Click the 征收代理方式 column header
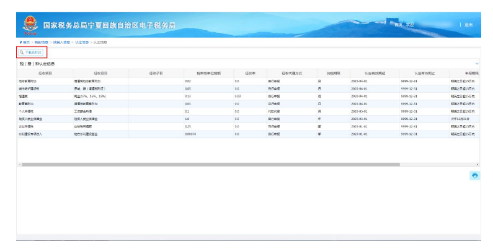Image resolution: width=493 pixels, height=250 pixels. [288, 73]
